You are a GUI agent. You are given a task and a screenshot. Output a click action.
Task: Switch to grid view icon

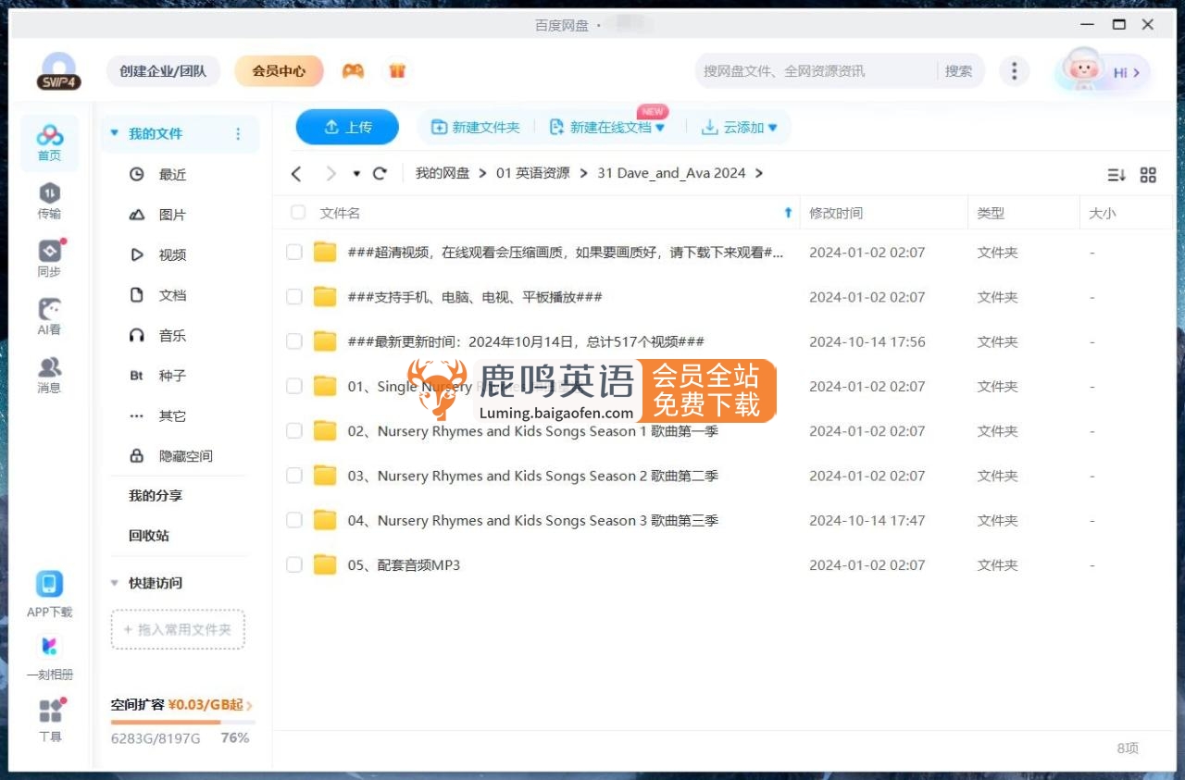[1148, 175]
